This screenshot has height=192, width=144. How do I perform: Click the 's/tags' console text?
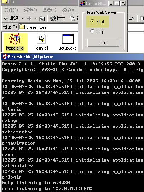coord(10,121)
